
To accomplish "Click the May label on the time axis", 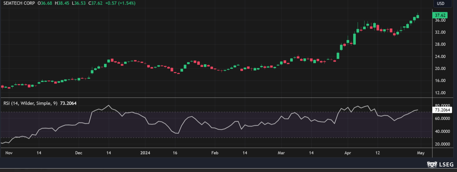I will coord(421,153).
